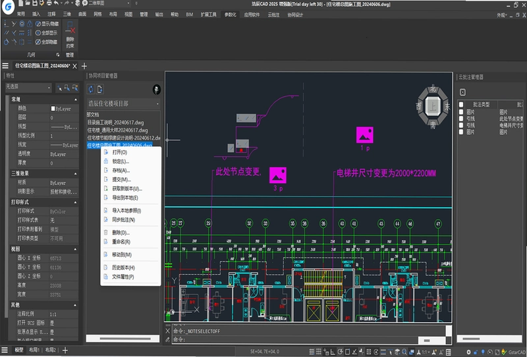The height and width of the screenshot is (357, 527).
Task: Check the header checkbox beside 批注类型
Action: click(x=461, y=105)
